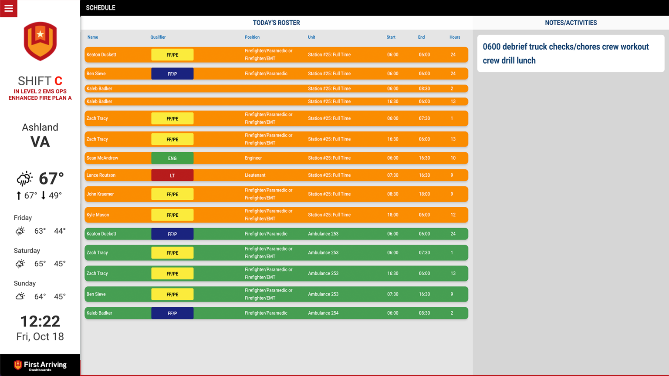Select Friday's weather forecast icon
The height and width of the screenshot is (376, 669).
20,231
